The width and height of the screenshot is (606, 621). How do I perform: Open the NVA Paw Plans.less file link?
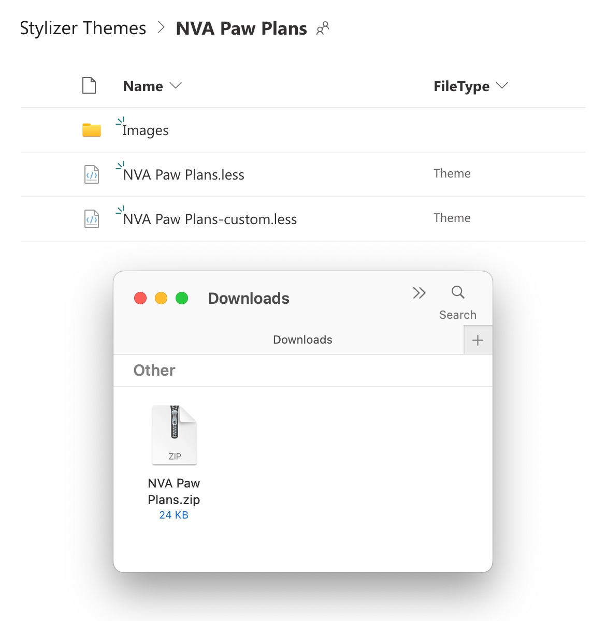click(184, 175)
